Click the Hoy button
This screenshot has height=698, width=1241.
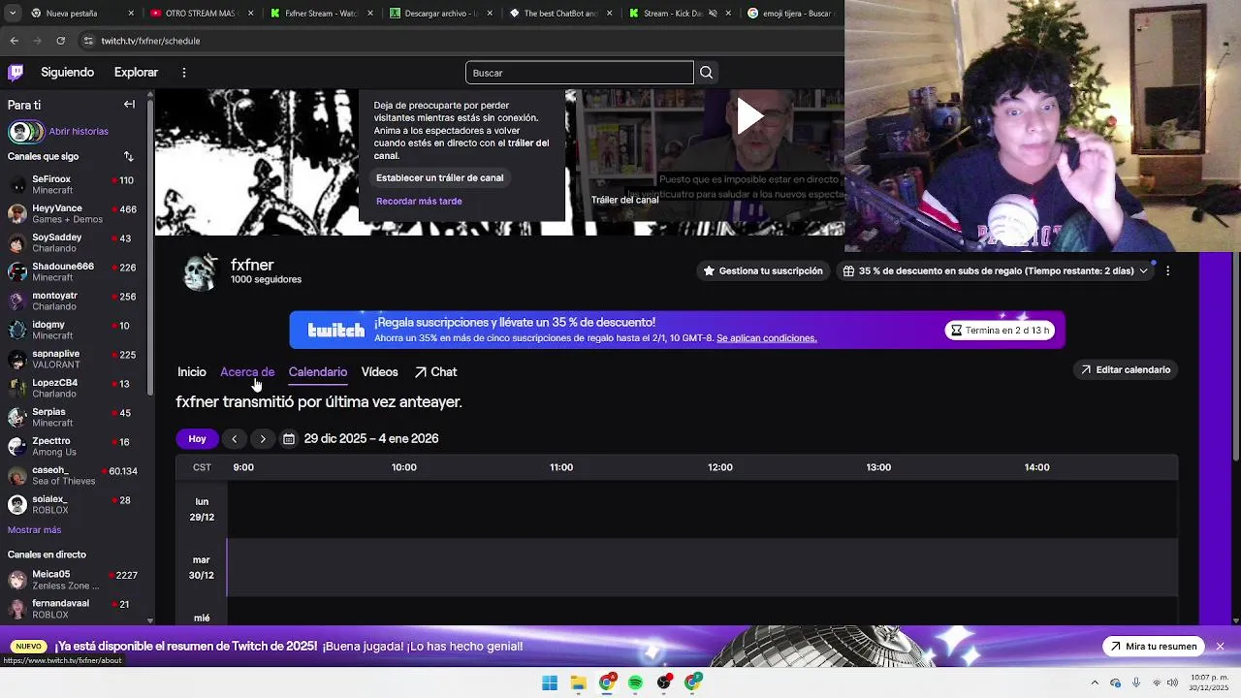(197, 439)
